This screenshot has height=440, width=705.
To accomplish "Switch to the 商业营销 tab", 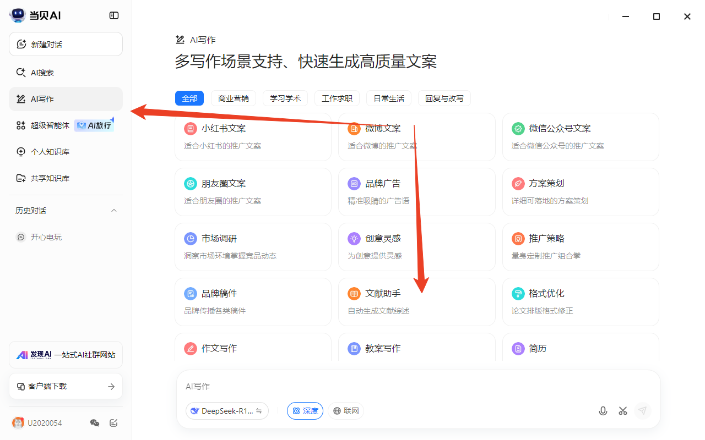I will pos(234,98).
